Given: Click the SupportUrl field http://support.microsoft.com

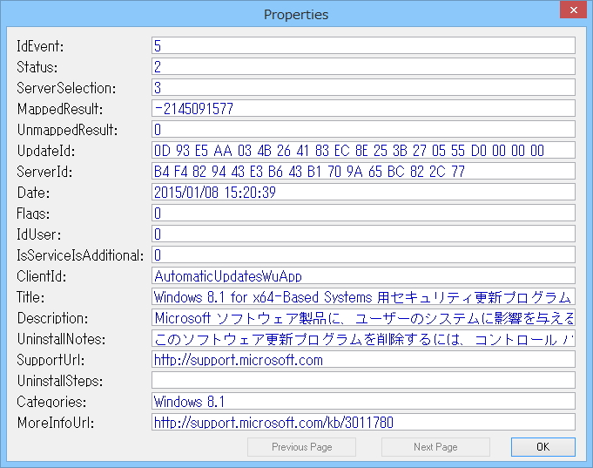Looking at the screenshot, I should click(363, 360).
